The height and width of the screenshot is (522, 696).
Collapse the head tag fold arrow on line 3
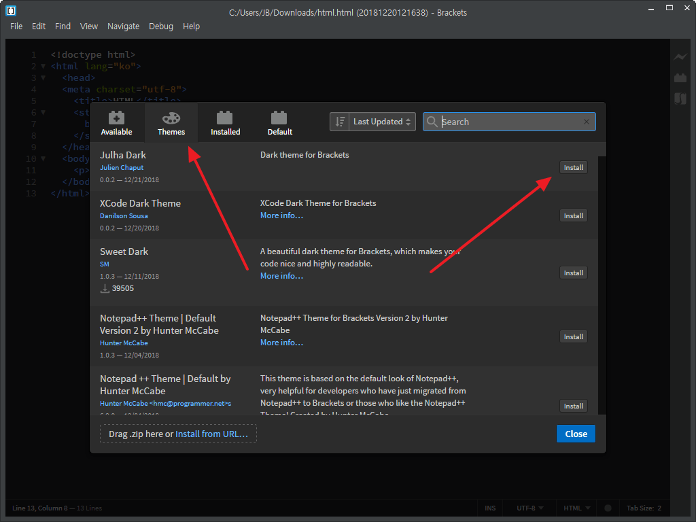coord(43,77)
